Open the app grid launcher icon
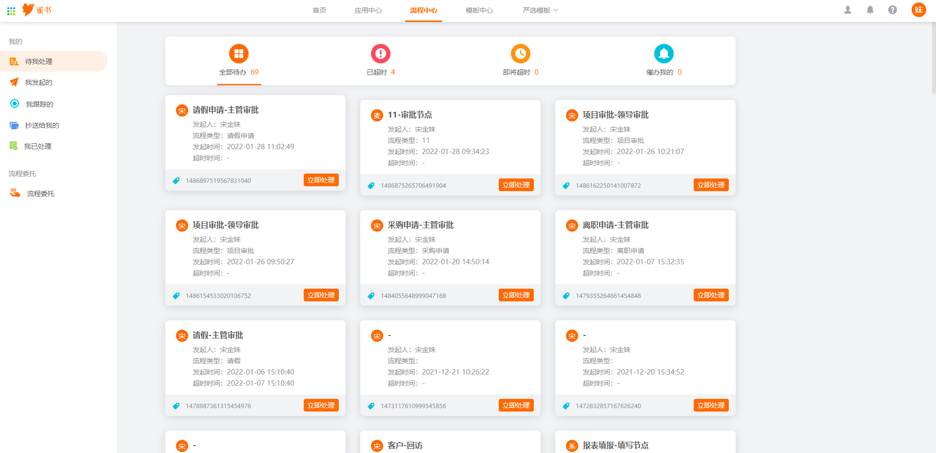Screen dimensions: 936x453 pyautogui.click(x=11, y=11)
